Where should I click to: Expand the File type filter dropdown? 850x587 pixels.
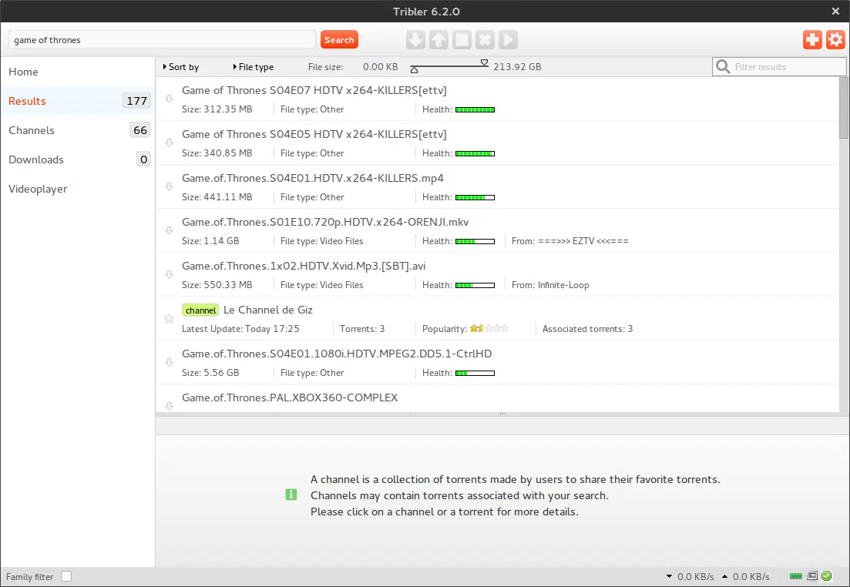tap(254, 67)
